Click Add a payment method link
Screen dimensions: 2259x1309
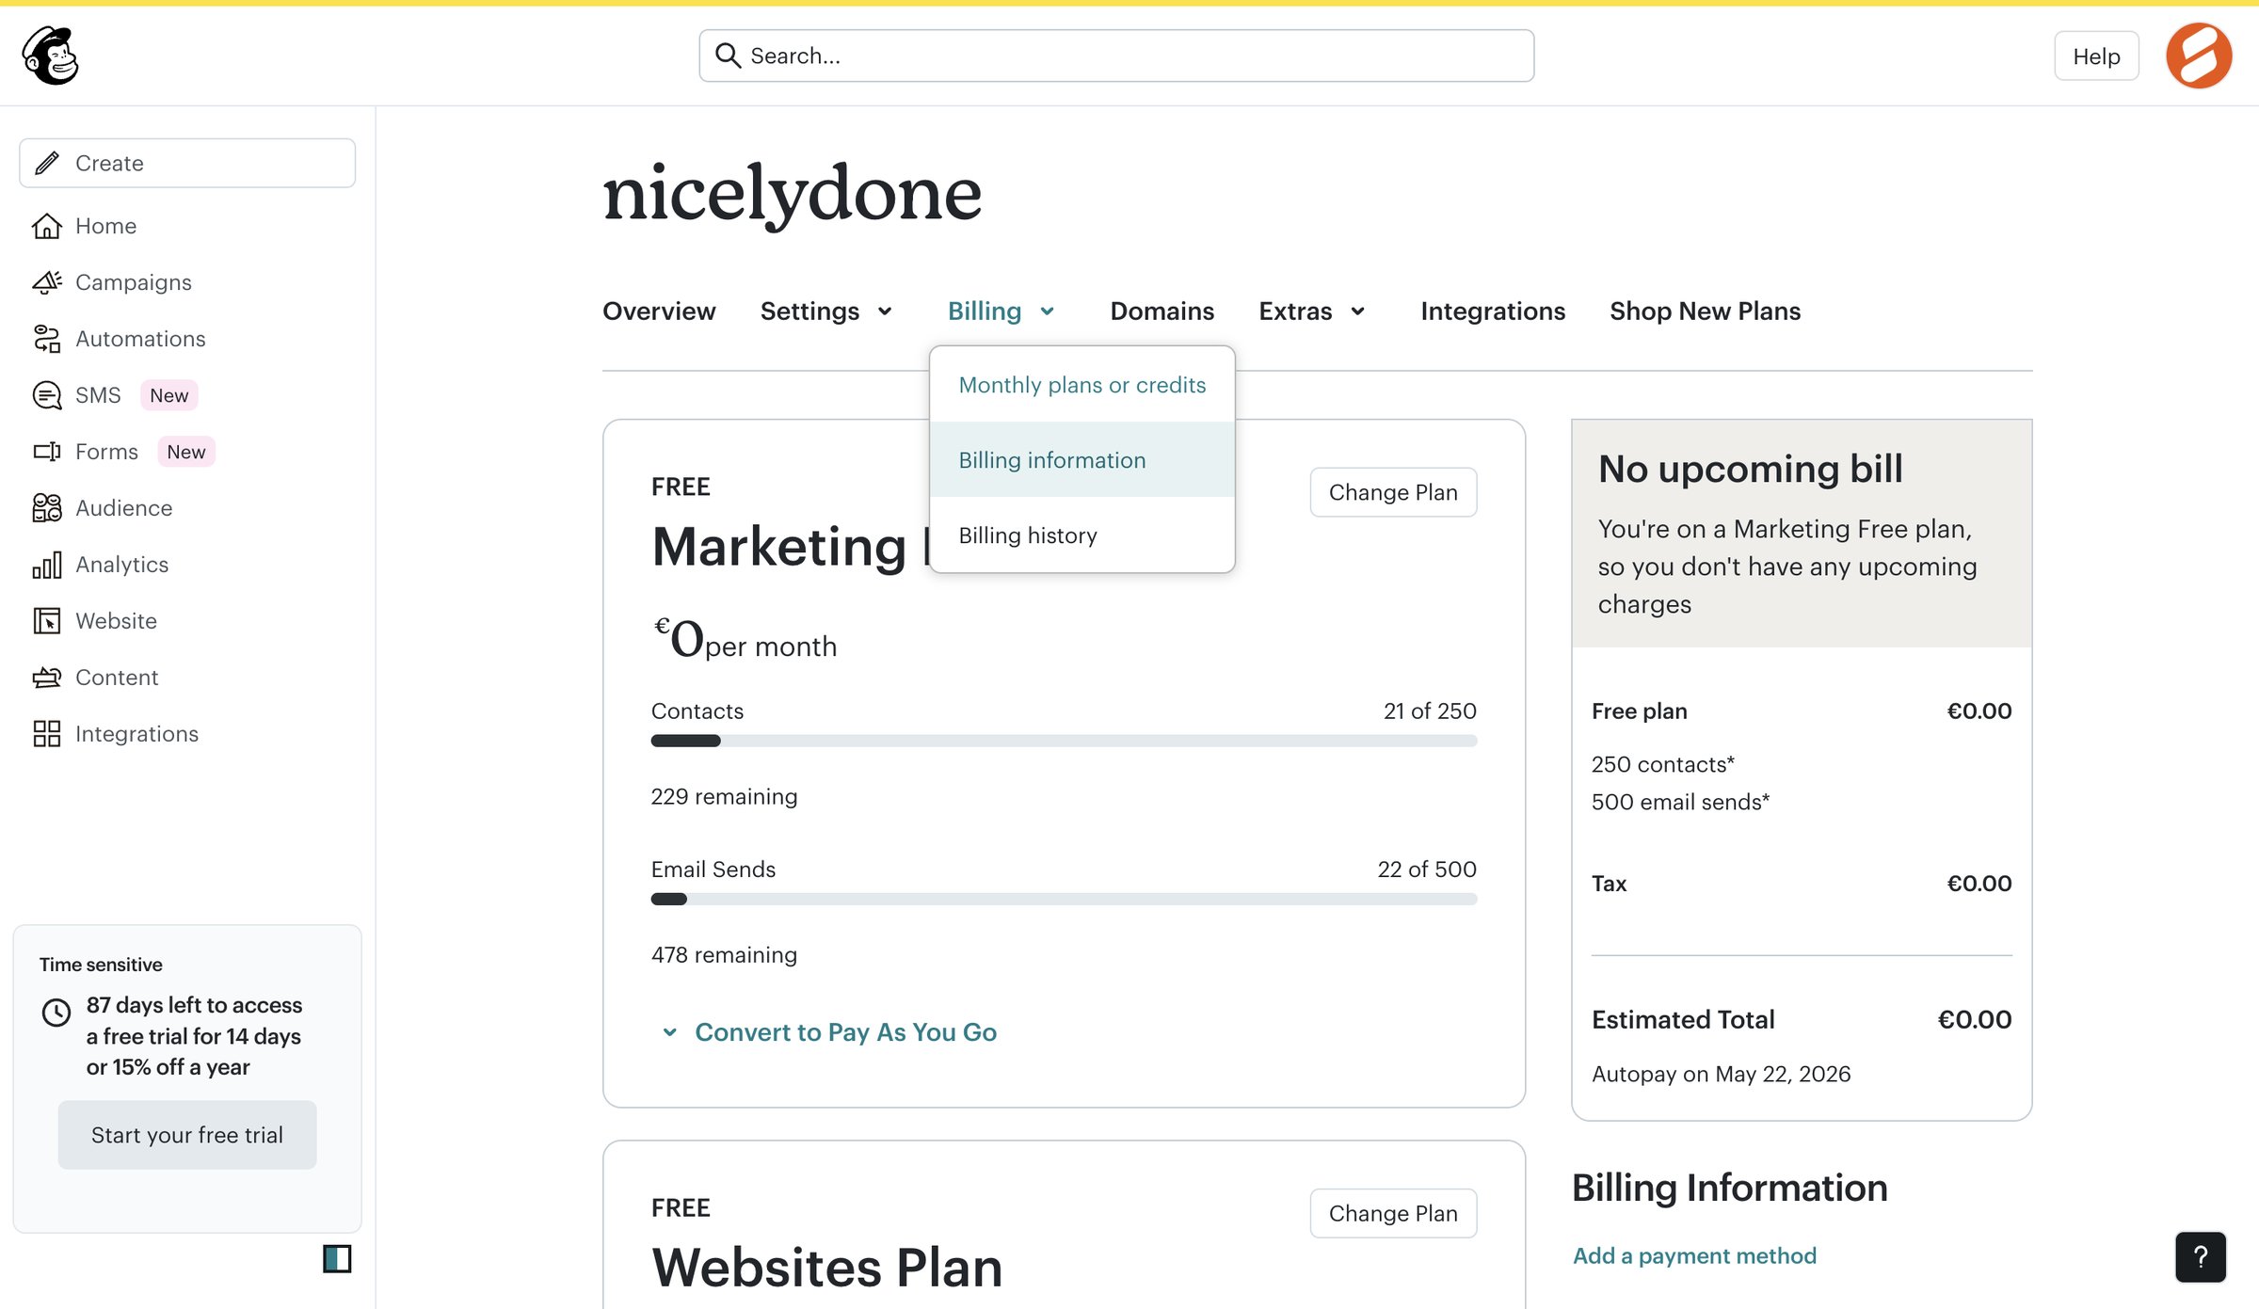1694,1255
